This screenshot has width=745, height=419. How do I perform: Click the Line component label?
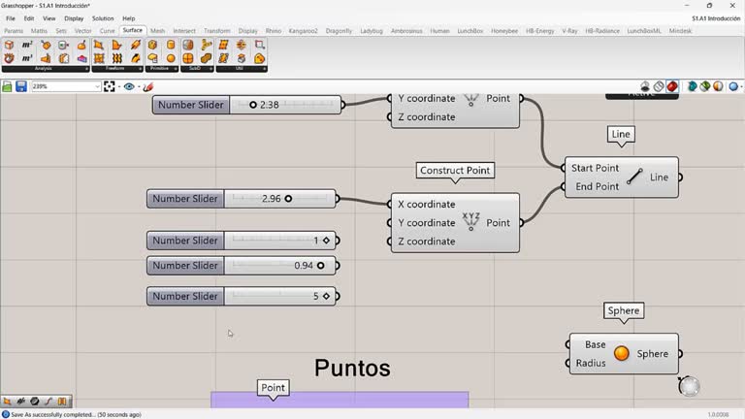click(659, 177)
